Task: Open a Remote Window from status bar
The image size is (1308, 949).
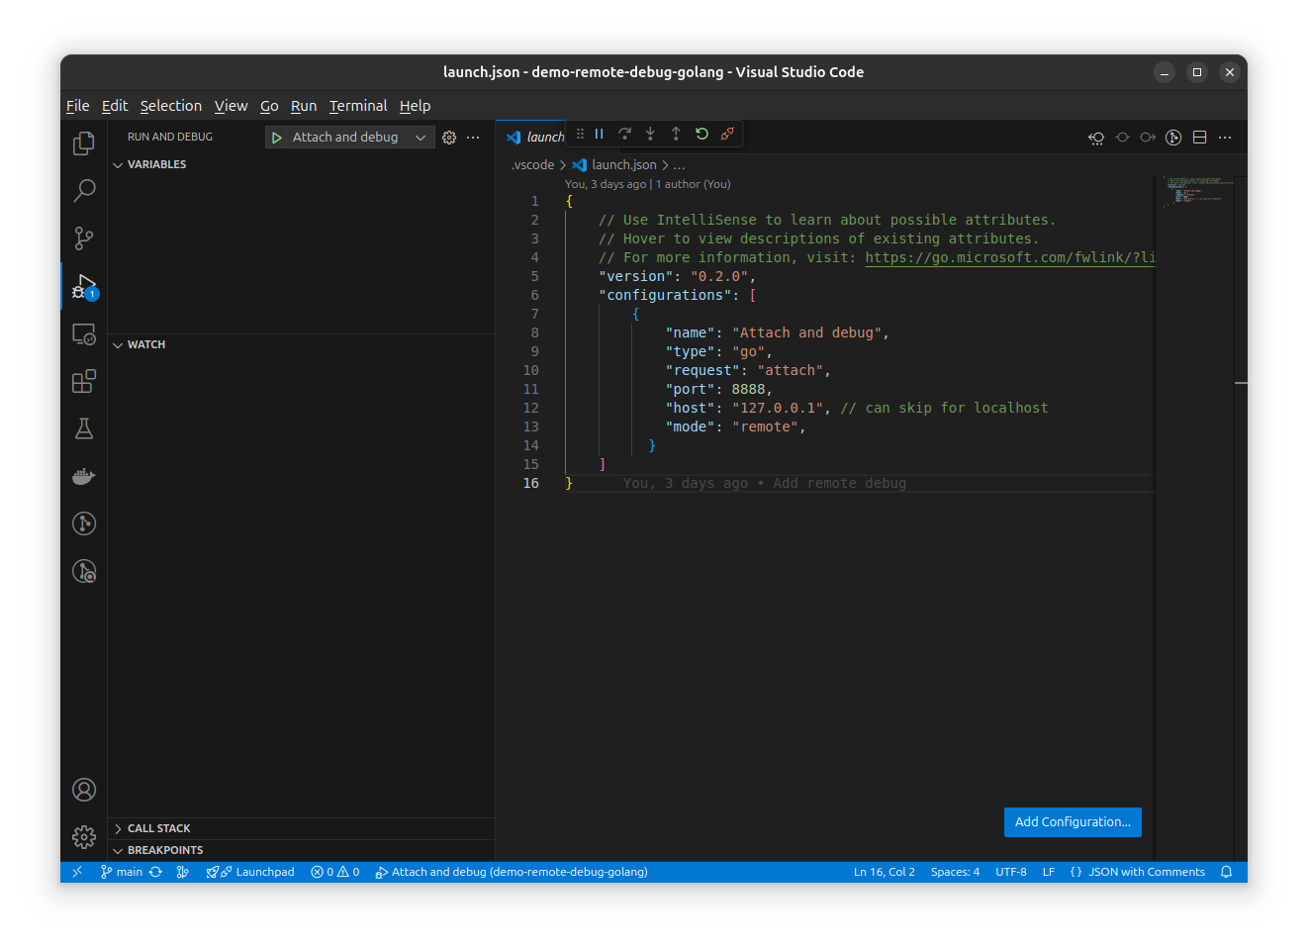Action: coord(77,872)
